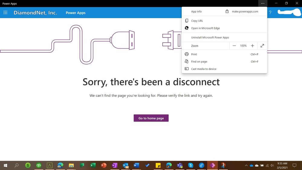
Task: Enter full screen via the diagonal arrows icon
Action: tap(262, 46)
